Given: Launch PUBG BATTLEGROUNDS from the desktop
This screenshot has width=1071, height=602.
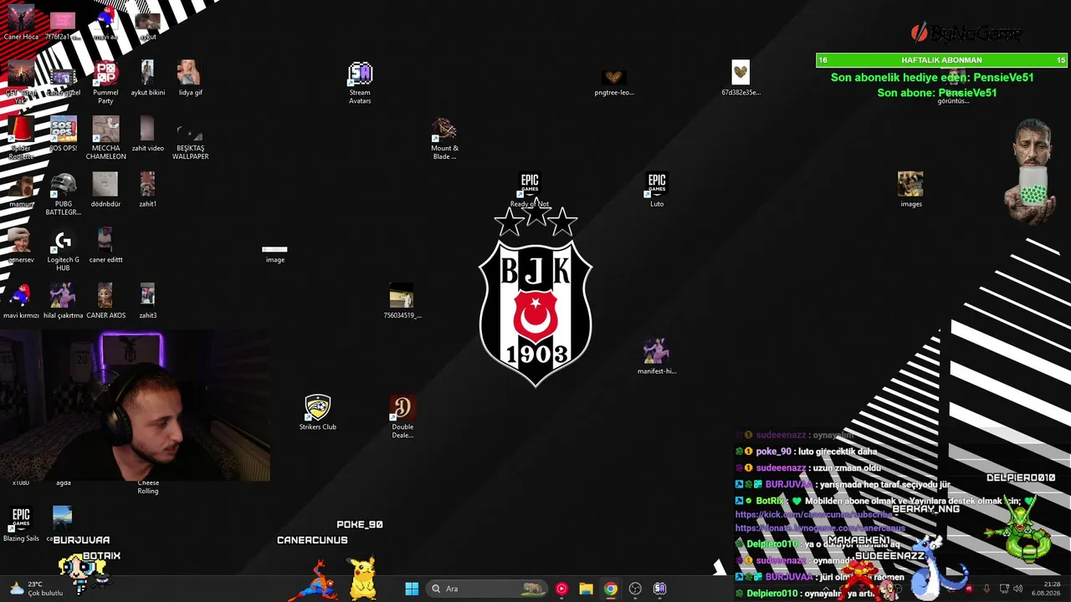Looking at the screenshot, I should [x=63, y=194].
